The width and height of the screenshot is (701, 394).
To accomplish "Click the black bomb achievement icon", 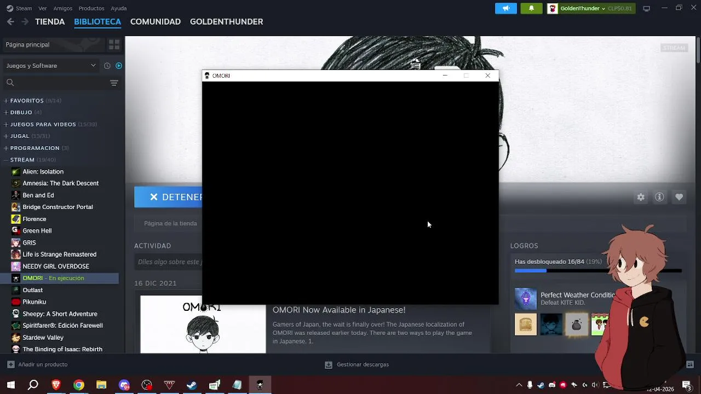I will [576, 325].
